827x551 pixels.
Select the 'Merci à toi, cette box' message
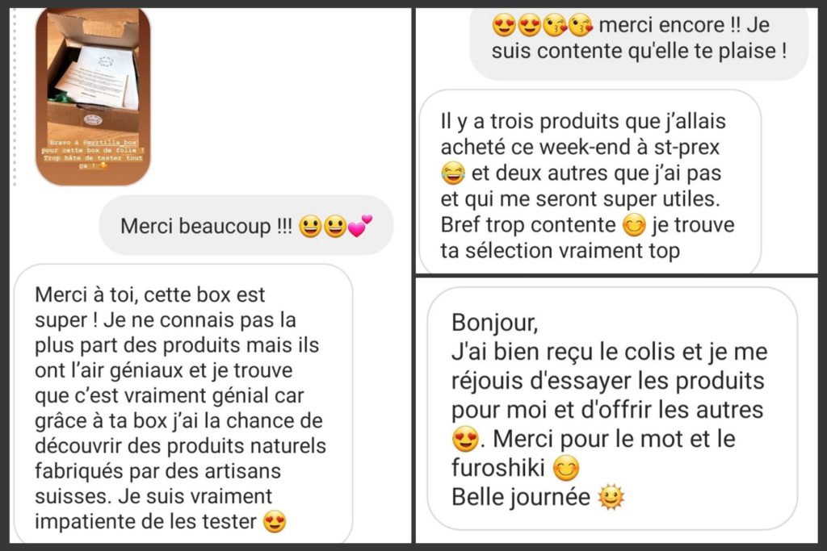coord(183,404)
